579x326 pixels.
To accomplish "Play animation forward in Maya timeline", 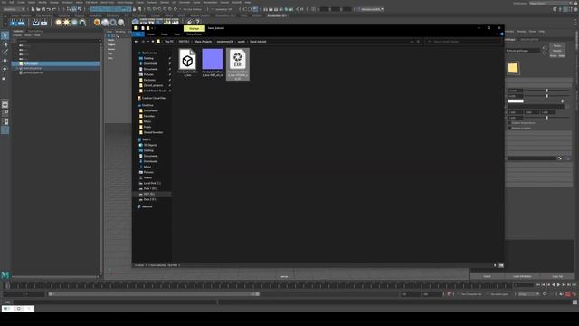I will [x=559, y=285].
